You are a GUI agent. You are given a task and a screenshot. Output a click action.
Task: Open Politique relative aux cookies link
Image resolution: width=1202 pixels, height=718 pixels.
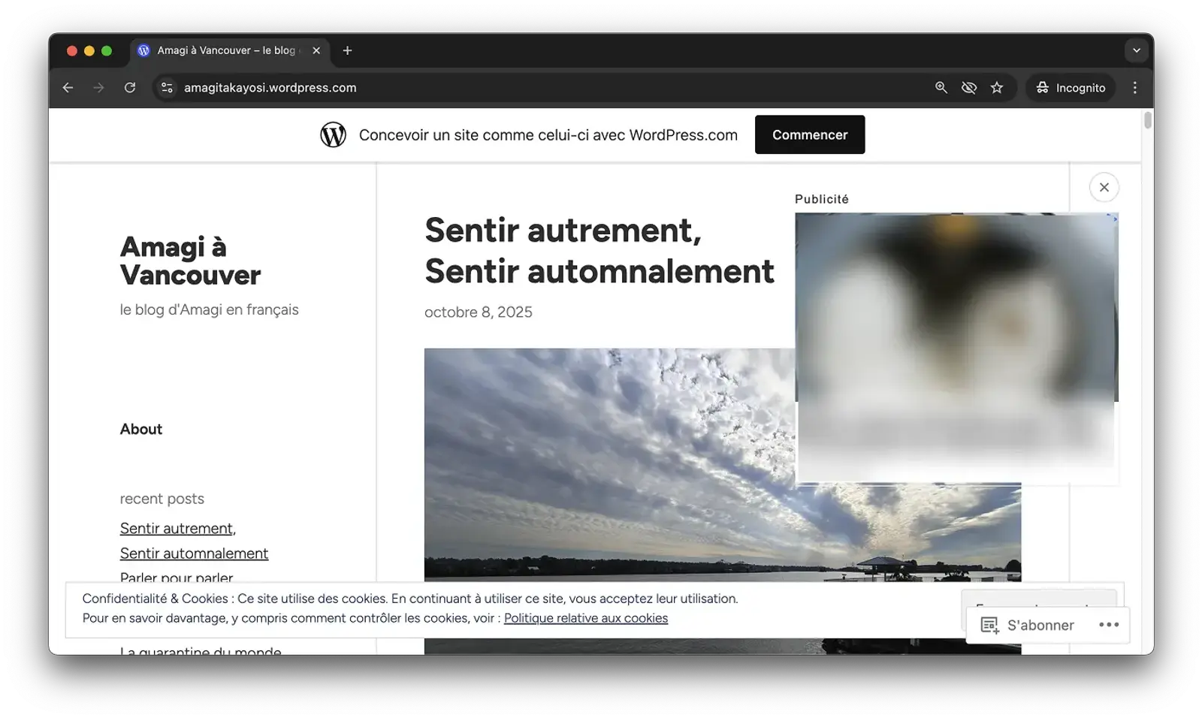585,618
